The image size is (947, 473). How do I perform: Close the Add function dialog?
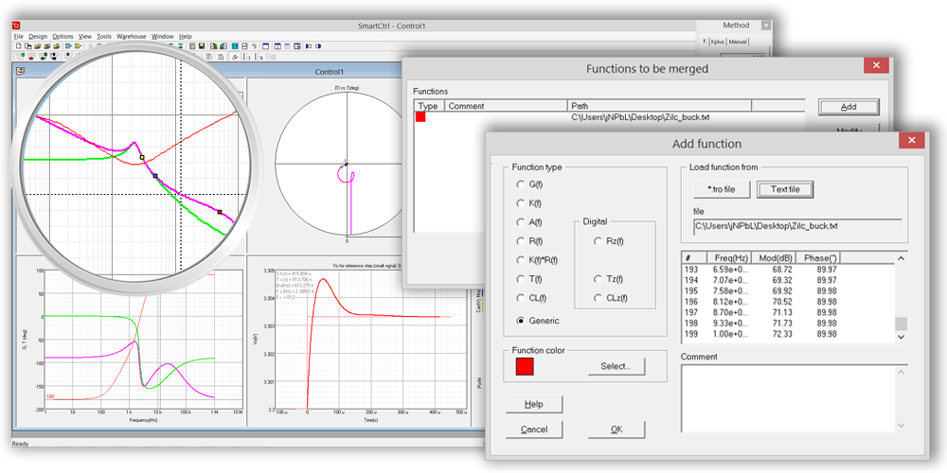pyautogui.click(x=913, y=142)
